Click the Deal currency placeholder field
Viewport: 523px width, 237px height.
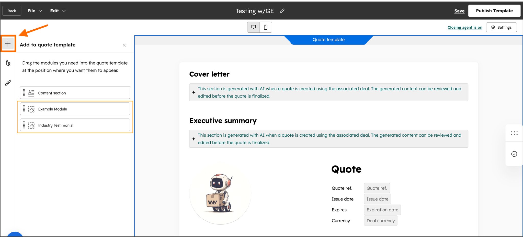click(381, 221)
